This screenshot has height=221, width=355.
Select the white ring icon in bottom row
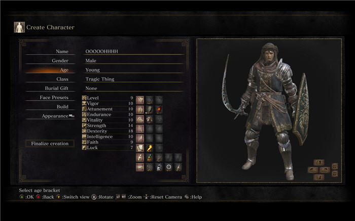[169, 167]
